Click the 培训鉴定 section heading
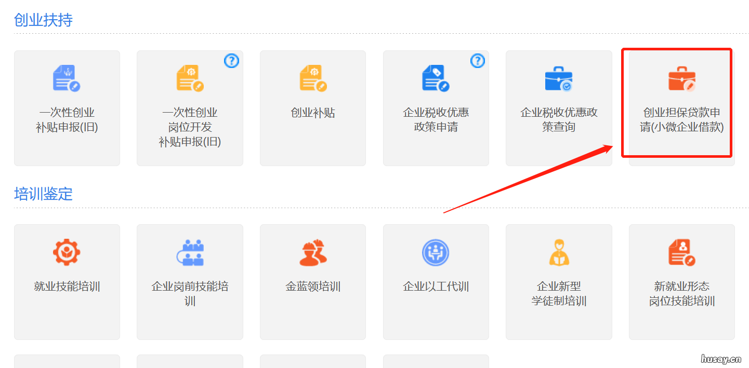Viewport: 749px width, 368px height. [43, 194]
